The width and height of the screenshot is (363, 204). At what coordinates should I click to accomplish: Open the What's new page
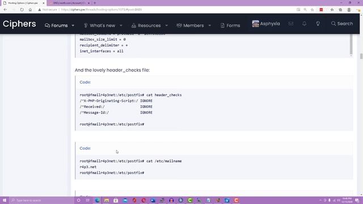click(x=100, y=25)
